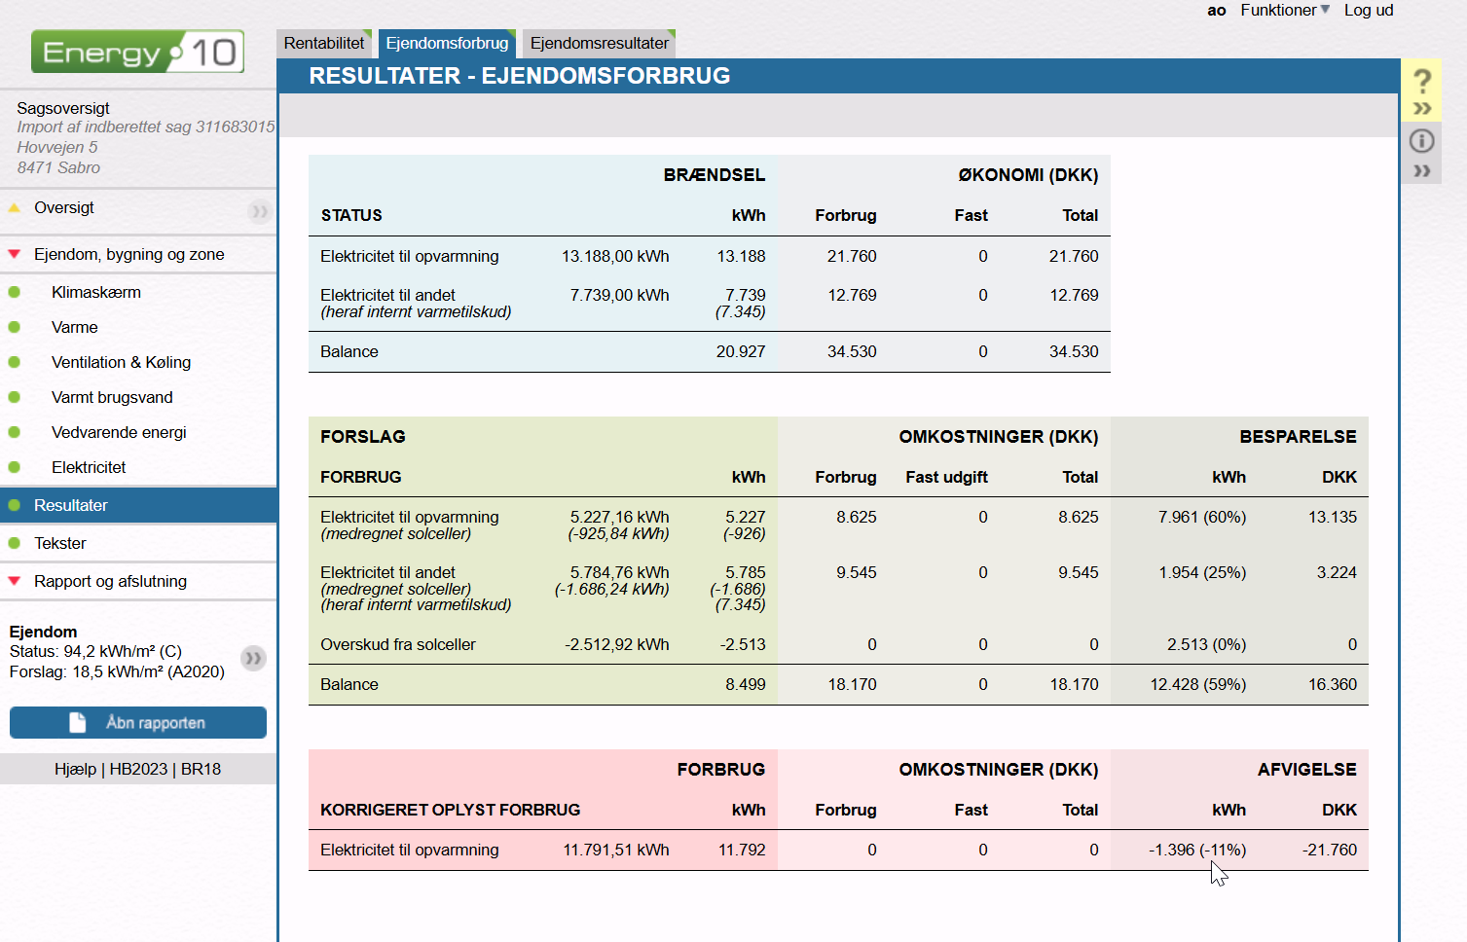1467x942 pixels.
Task: Click the chevron button beside Ejendom status
Action: [x=253, y=659]
